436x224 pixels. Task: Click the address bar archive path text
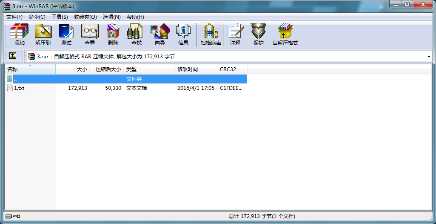point(106,57)
